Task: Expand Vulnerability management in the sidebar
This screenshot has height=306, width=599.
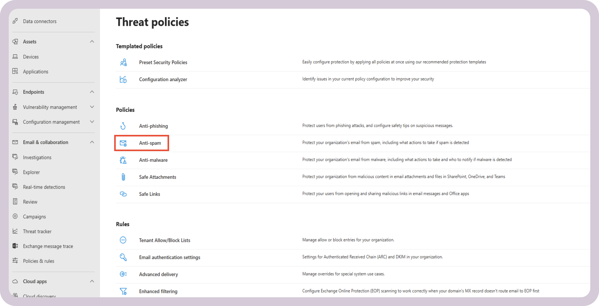Action: 92,107
